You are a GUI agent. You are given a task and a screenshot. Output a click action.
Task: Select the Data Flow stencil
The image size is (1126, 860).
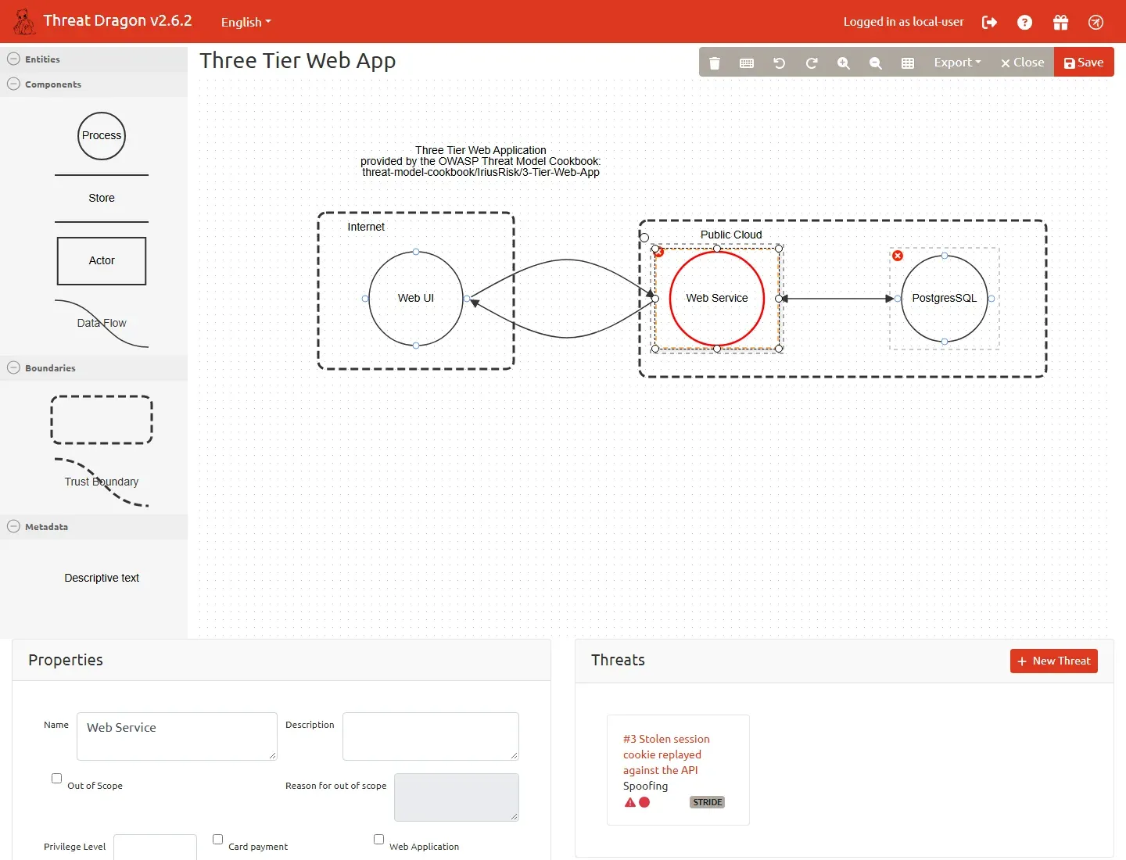102,323
